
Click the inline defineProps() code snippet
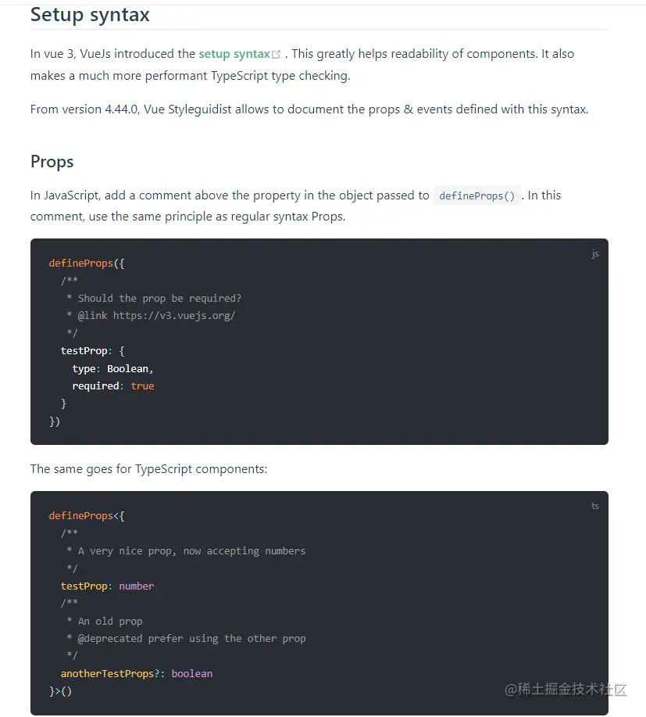pyautogui.click(x=476, y=196)
